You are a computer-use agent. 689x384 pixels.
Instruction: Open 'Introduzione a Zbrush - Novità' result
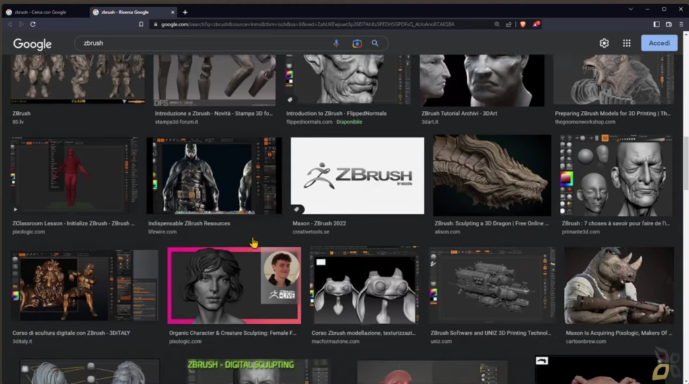click(x=213, y=114)
